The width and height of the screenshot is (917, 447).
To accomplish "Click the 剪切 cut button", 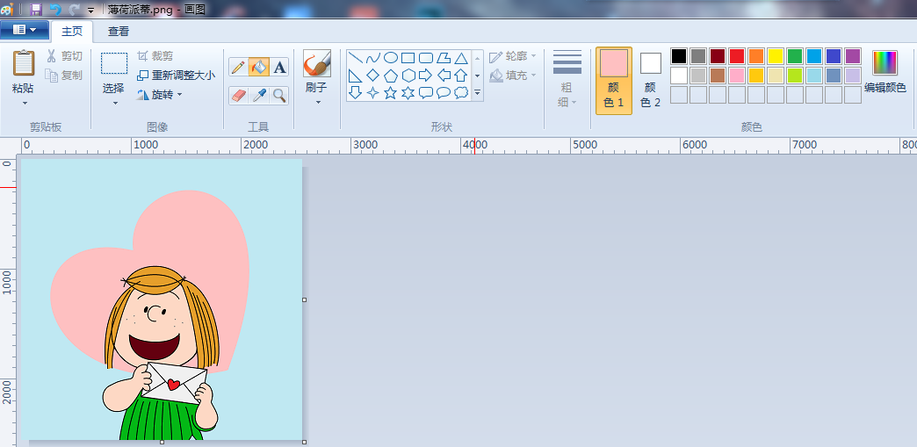I will [x=64, y=56].
